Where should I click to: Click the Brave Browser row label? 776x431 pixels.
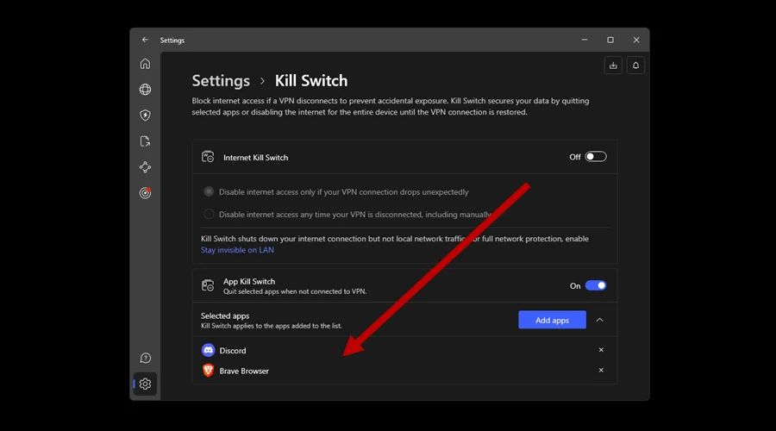click(244, 371)
